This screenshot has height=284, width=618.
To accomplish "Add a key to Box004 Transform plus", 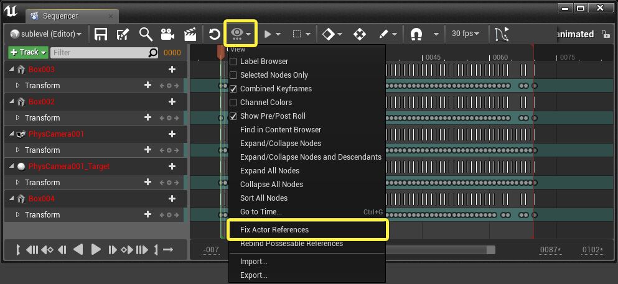I will tap(147, 214).
